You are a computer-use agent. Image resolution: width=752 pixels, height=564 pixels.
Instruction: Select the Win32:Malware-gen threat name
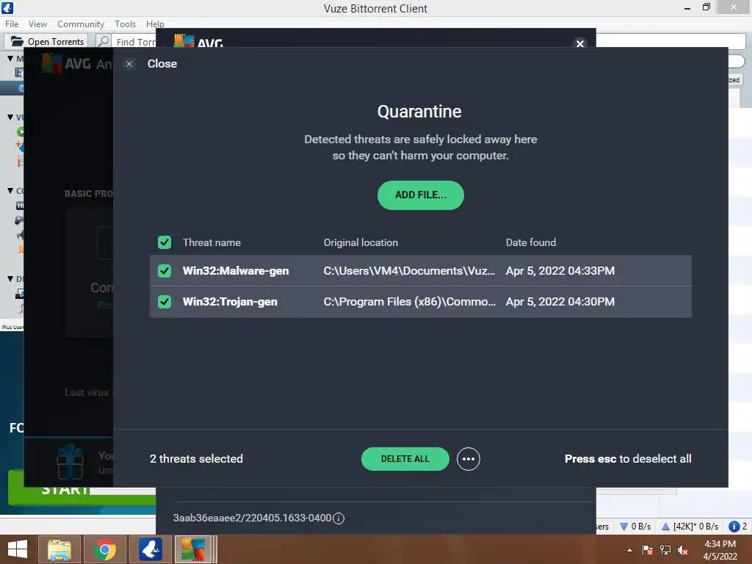236,271
